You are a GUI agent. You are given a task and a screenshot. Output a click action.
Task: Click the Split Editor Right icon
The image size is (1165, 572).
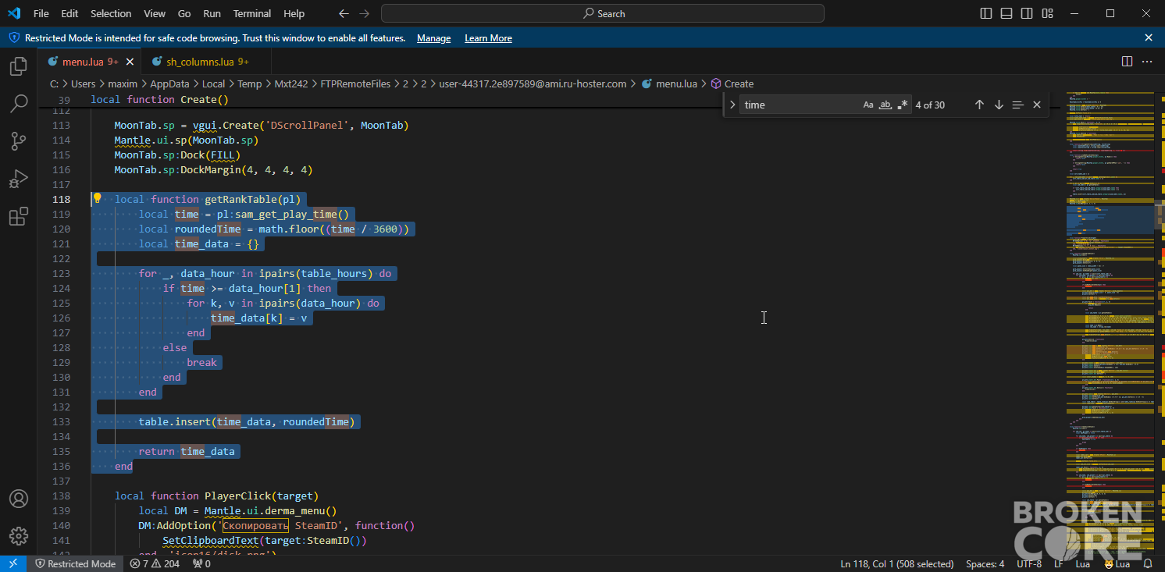[x=1127, y=61]
